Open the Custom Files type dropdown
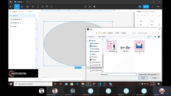 coord(149,74)
